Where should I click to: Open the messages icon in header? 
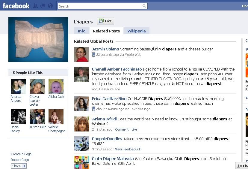(43, 6)
